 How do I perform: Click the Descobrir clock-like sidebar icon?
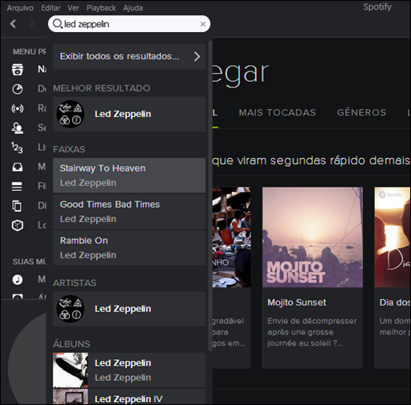(x=18, y=89)
